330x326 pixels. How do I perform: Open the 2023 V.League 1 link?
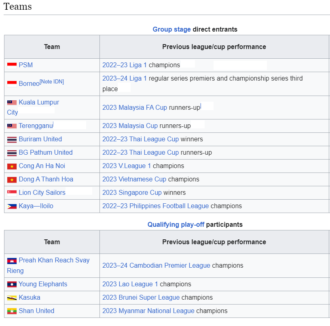127,166
